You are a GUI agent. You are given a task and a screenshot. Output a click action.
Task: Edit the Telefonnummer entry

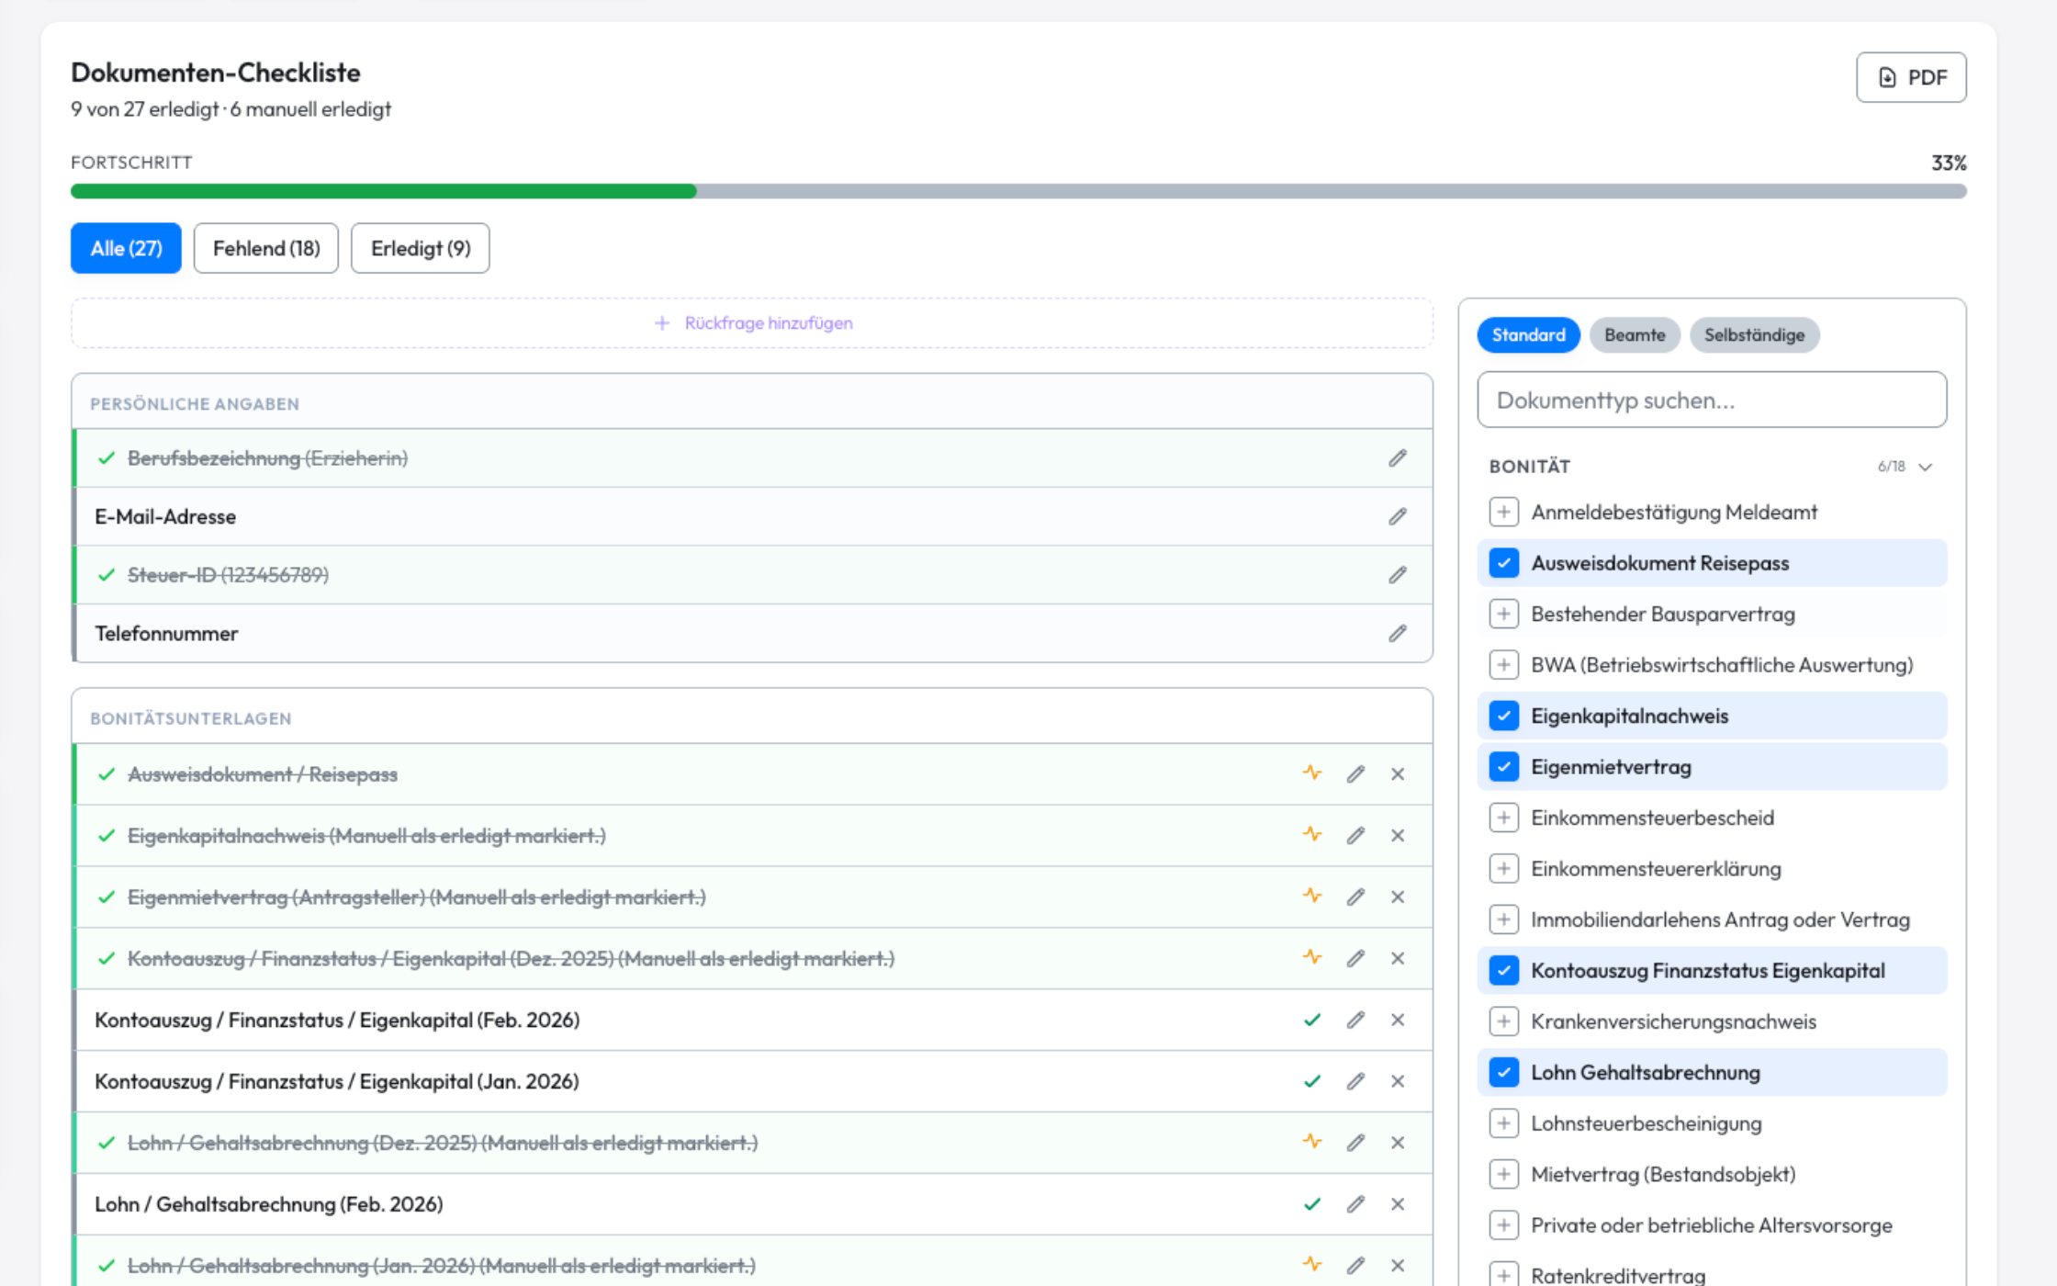1397,633
